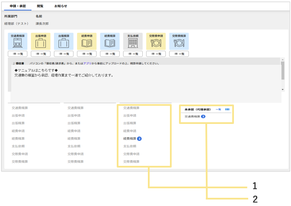Switch to the 申請・承認 tab
Screen dimensions: 291x206
pos(18,6)
